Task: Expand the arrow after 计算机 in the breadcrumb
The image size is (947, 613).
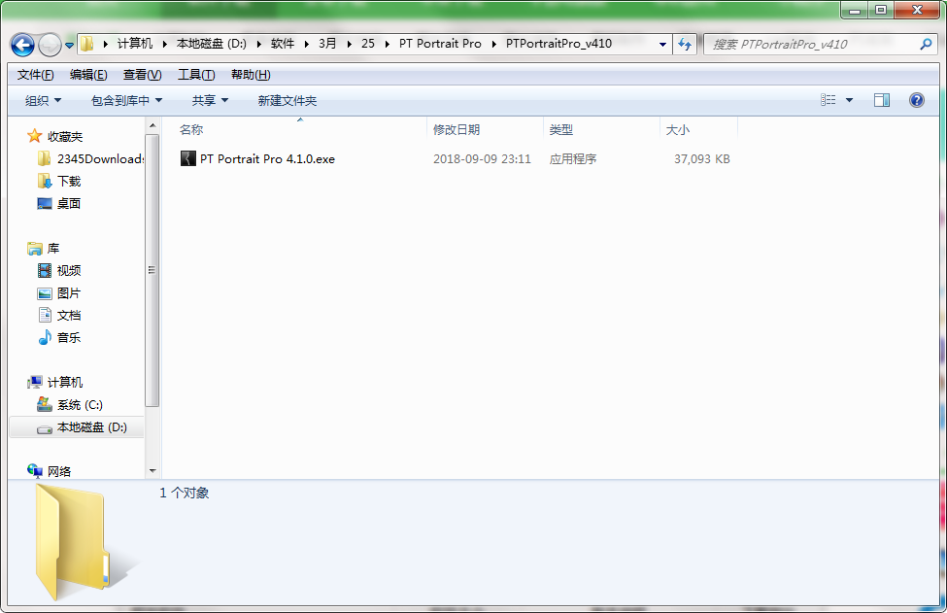Action: click(x=165, y=44)
